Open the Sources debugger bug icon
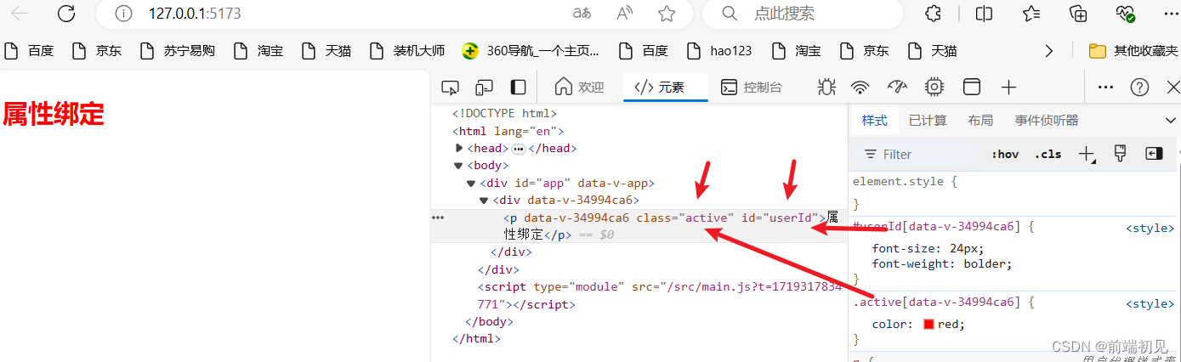 click(826, 87)
